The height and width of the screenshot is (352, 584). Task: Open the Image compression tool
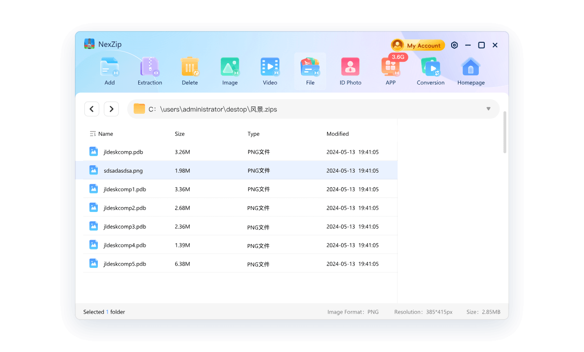pyautogui.click(x=230, y=71)
